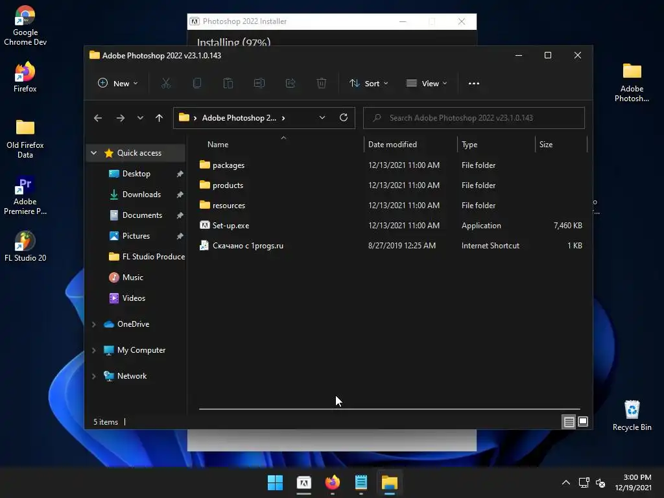Show hidden system tray icons chevron

pos(565,482)
